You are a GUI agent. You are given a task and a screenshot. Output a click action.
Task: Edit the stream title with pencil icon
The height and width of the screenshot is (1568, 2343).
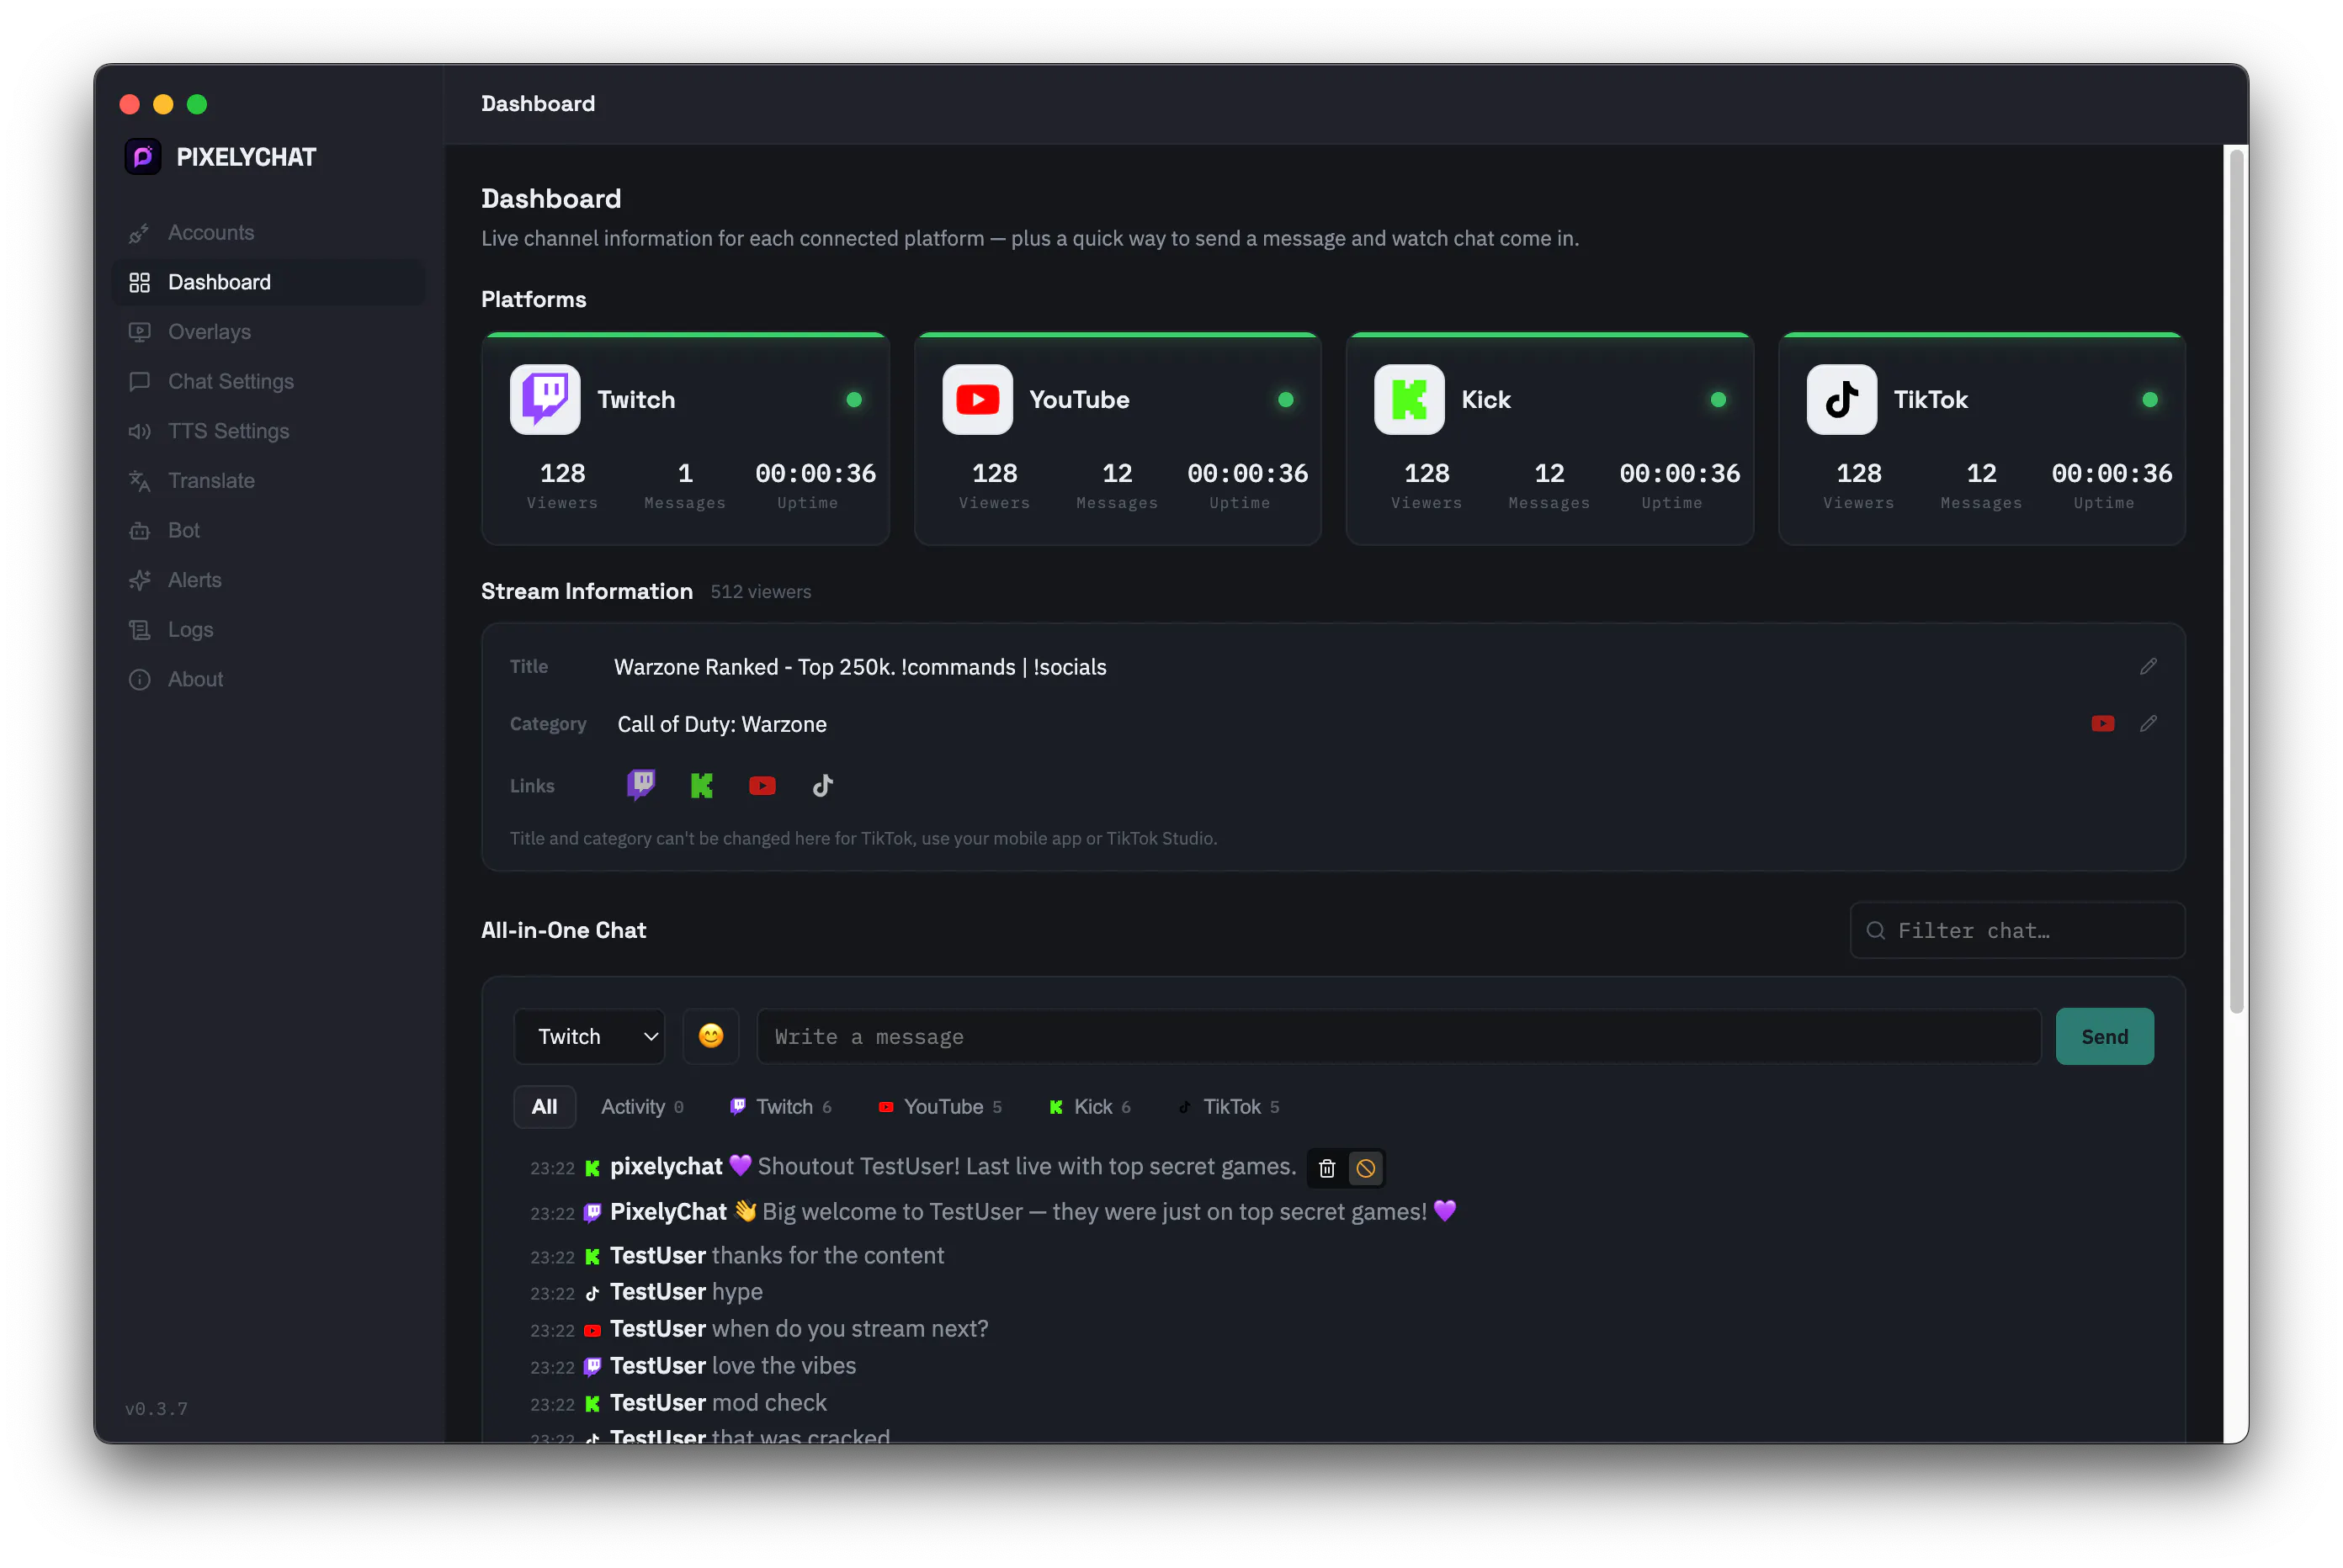[2149, 667]
